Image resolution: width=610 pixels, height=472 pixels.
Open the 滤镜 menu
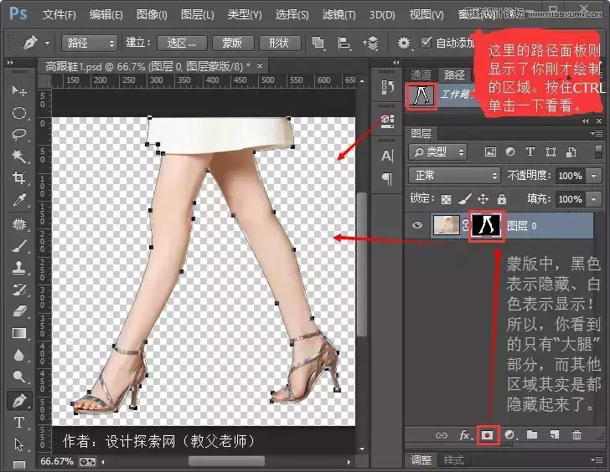coord(339,15)
